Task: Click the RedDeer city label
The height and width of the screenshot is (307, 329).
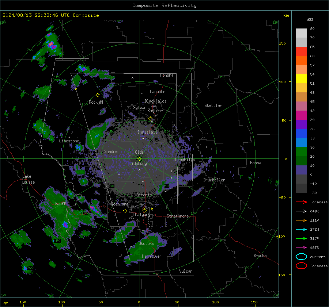Action: coord(155,111)
